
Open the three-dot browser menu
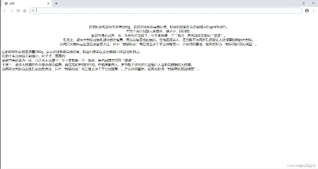(313, 11)
